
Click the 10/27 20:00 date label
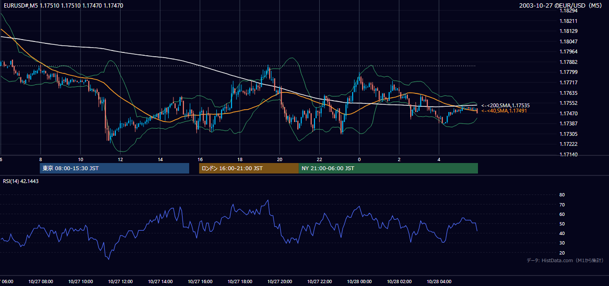click(x=280, y=281)
